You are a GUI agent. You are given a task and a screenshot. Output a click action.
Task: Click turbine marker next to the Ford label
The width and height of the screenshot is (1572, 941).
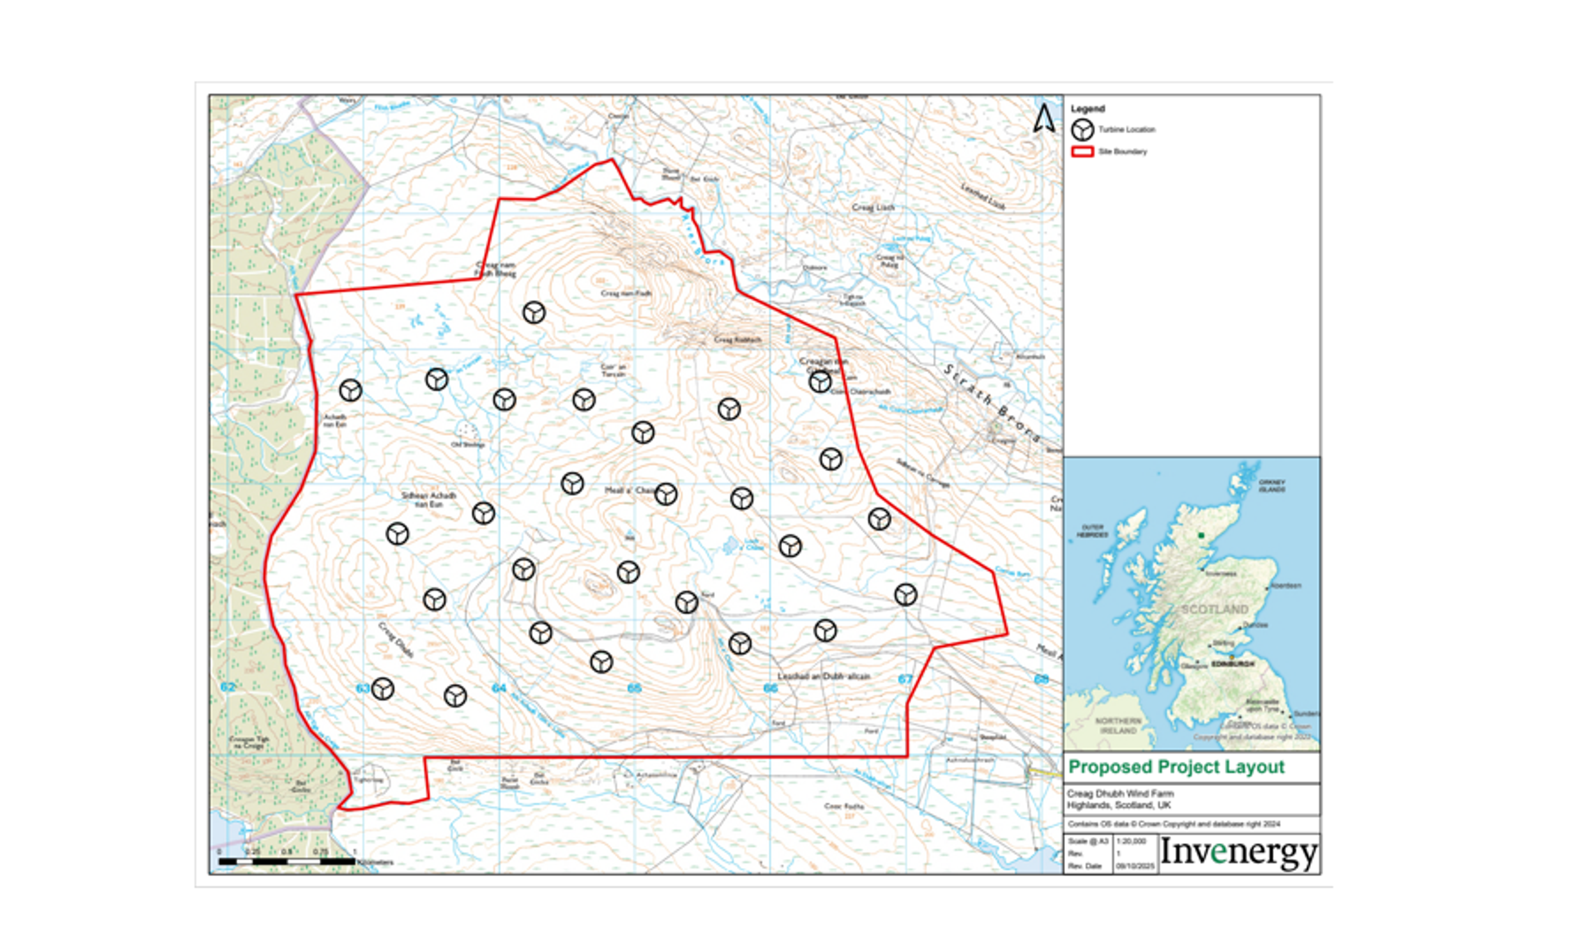(x=687, y=602)
